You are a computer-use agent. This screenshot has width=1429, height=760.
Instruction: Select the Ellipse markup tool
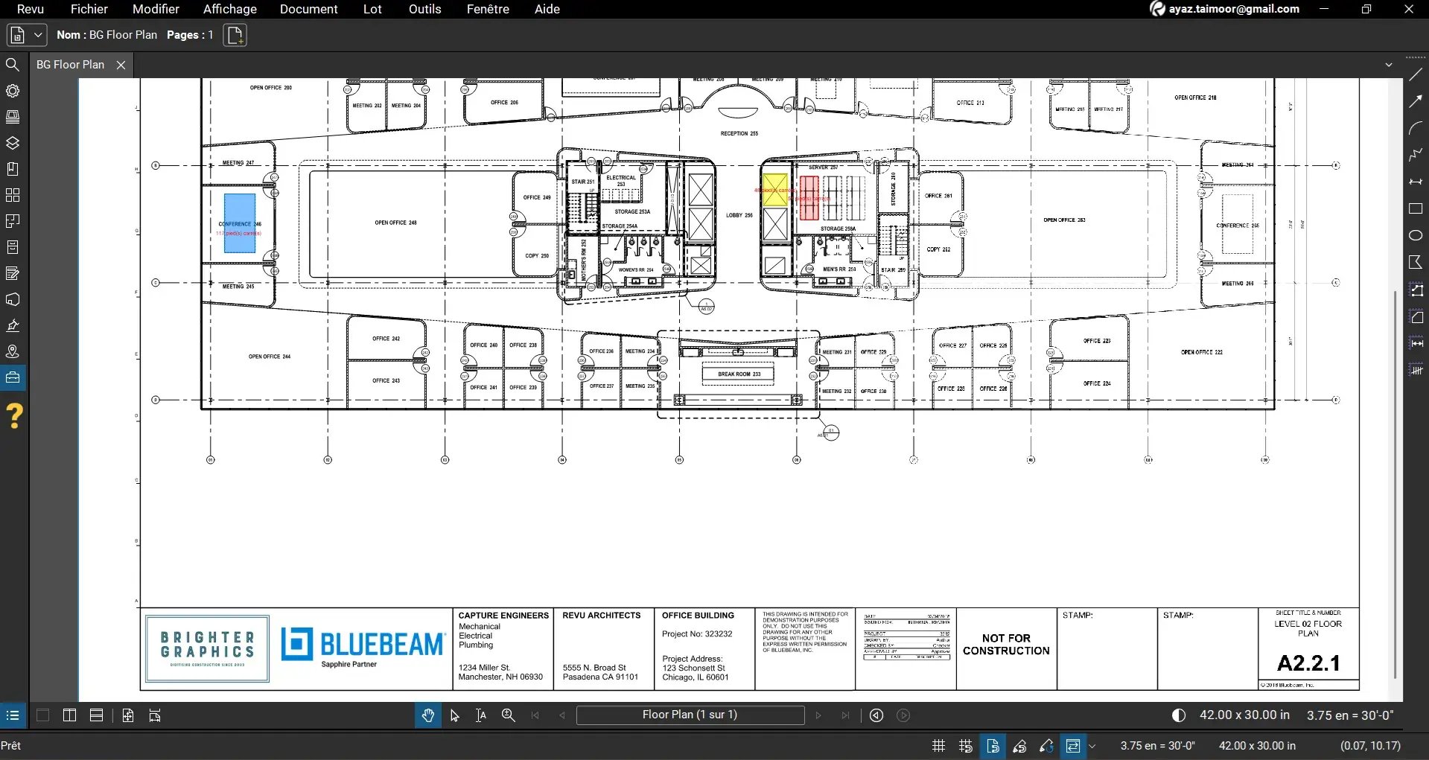pyautogui.click(x=1416, y=235)
